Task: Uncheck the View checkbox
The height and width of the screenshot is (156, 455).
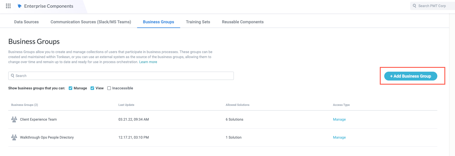Action: click(x=92, y=88)
